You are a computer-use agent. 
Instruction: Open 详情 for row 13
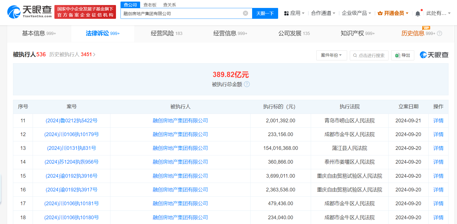coord(438,148)
